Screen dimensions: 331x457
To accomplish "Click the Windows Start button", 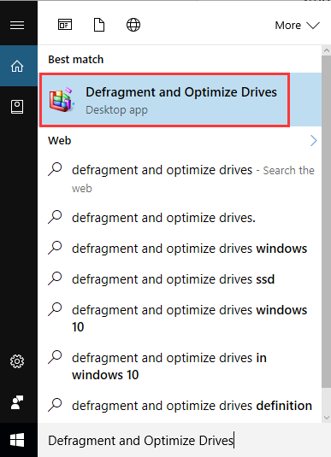I will click(x=17, y=440).
